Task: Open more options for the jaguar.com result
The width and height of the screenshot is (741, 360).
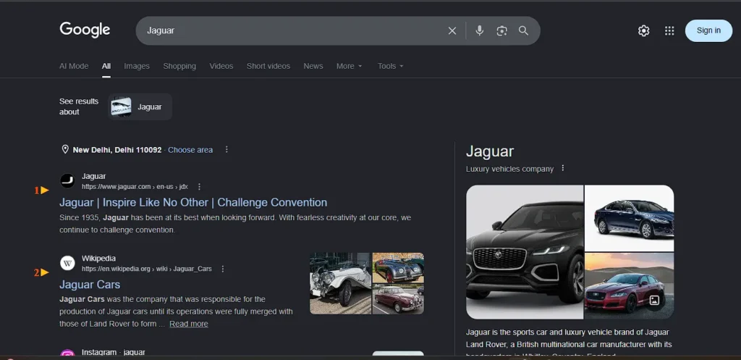Action: [x=199, y=186]
